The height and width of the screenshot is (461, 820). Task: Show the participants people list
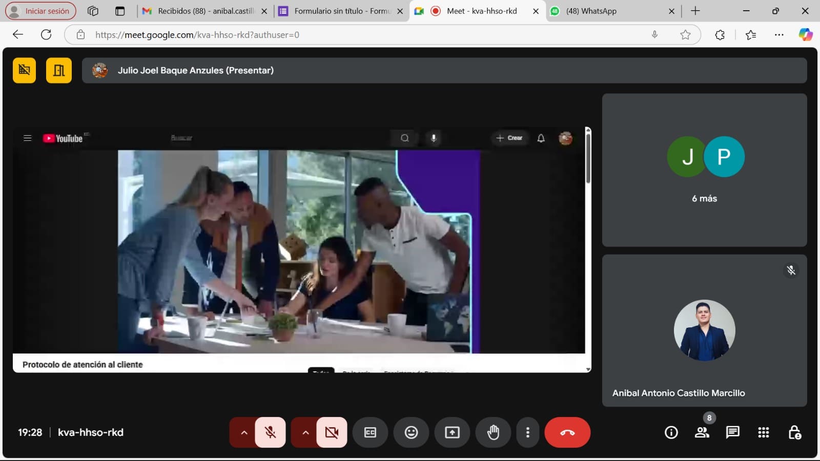[702, 432]
